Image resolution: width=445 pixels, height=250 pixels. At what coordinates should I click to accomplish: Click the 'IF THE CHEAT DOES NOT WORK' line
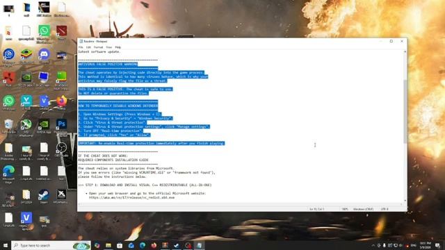point(103,156)
